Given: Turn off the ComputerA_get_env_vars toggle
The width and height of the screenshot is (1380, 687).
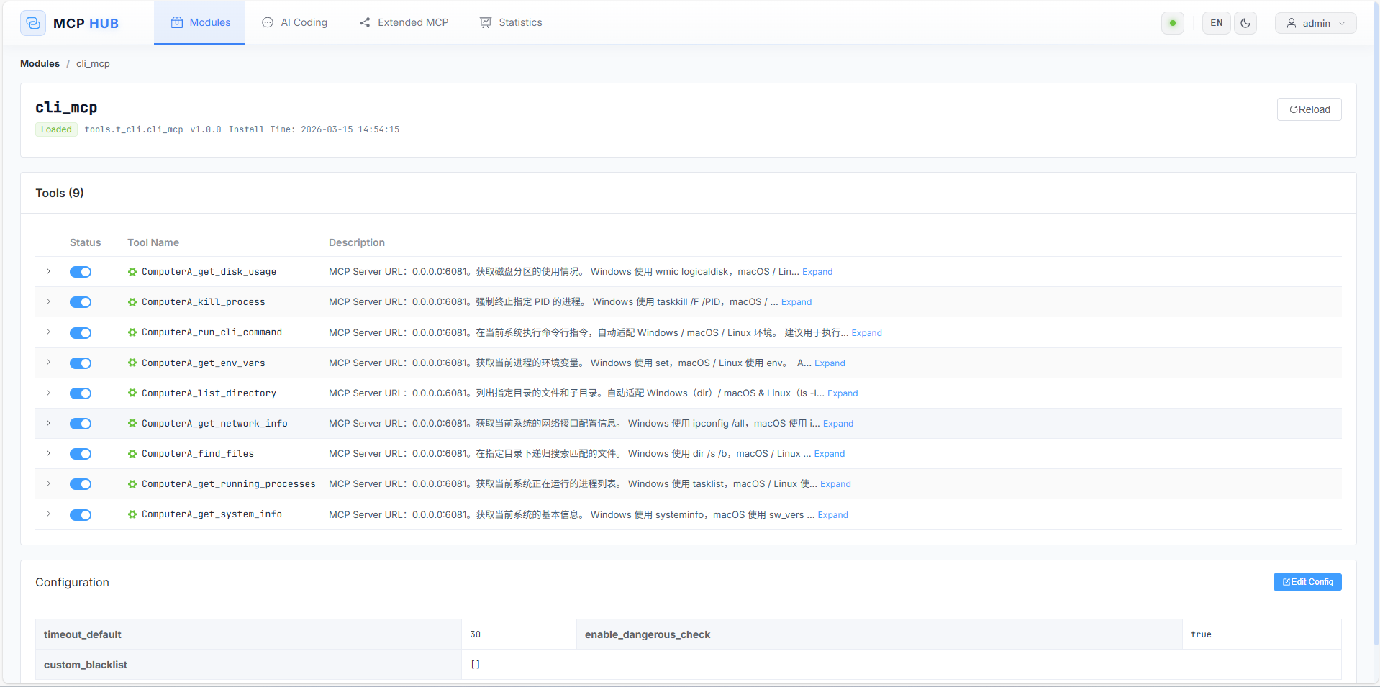Looking at the screenshot, I should click(81, 363).
